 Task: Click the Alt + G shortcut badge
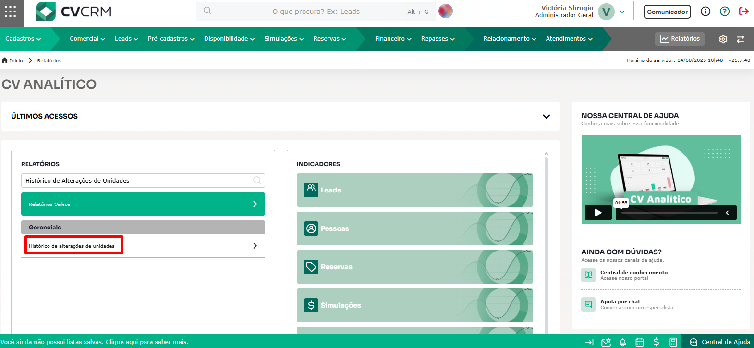[x=418, y=12]
